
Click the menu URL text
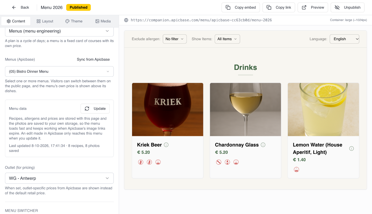201,20
